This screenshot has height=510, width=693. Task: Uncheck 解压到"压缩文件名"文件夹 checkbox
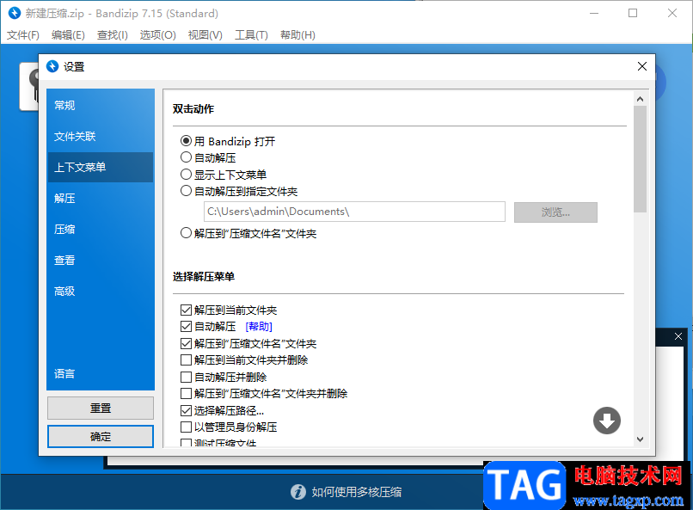[186, 343]
